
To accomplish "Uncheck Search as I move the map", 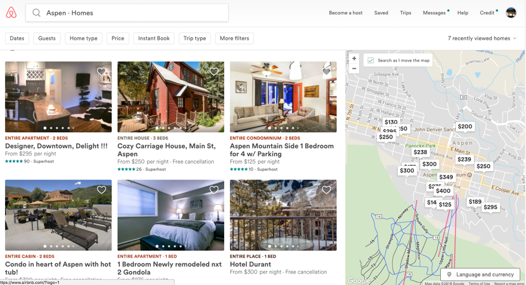I will [371, 60].
